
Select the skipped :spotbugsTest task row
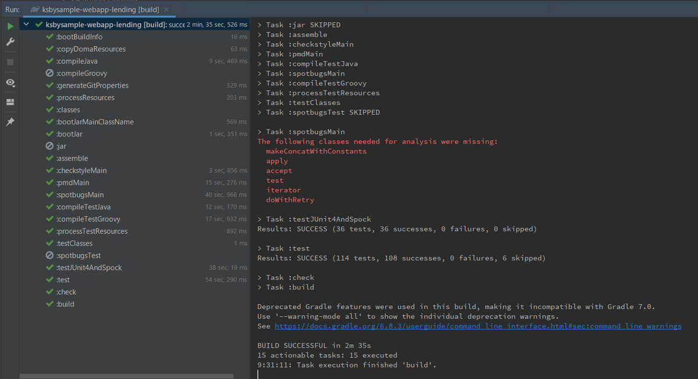[x=134, y=256]
